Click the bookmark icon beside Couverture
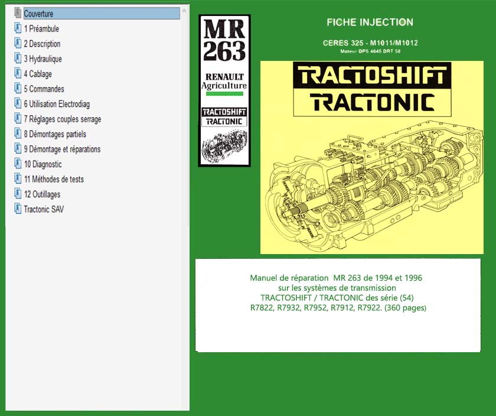This screenshot has width=496, height=416. point(18,13)
